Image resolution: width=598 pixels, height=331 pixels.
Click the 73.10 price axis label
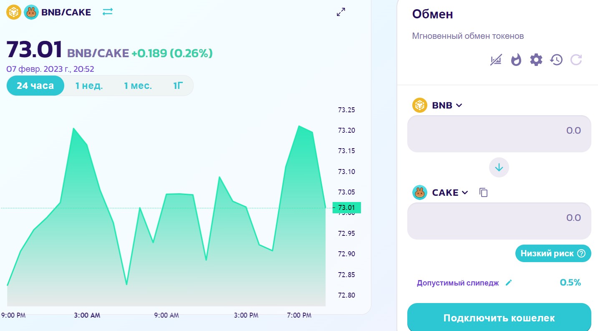click(x=346, y=172)
